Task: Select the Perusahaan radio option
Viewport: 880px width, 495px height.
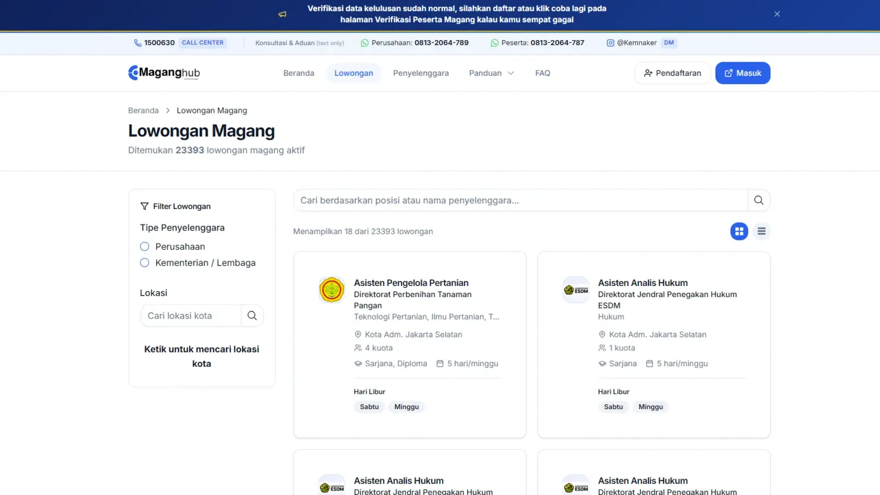Action: [x=145, y=246]
